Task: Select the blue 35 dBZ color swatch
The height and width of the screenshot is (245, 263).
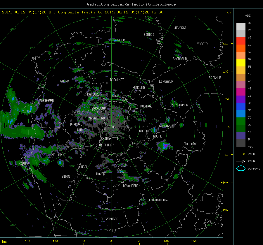Action: 241,107
